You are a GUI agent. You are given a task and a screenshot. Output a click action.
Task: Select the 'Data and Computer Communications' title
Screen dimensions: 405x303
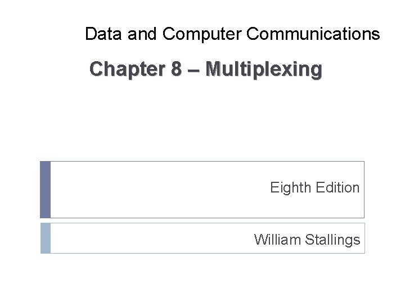tap(232, 34)
